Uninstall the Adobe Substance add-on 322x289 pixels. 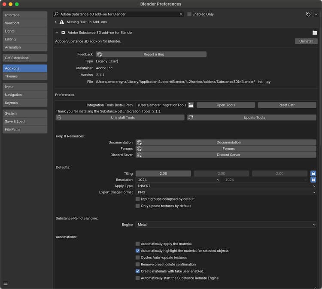pos(306,41)
